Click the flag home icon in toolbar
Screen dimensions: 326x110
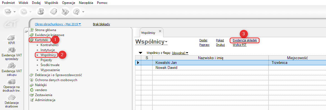(x=41, y=11)
